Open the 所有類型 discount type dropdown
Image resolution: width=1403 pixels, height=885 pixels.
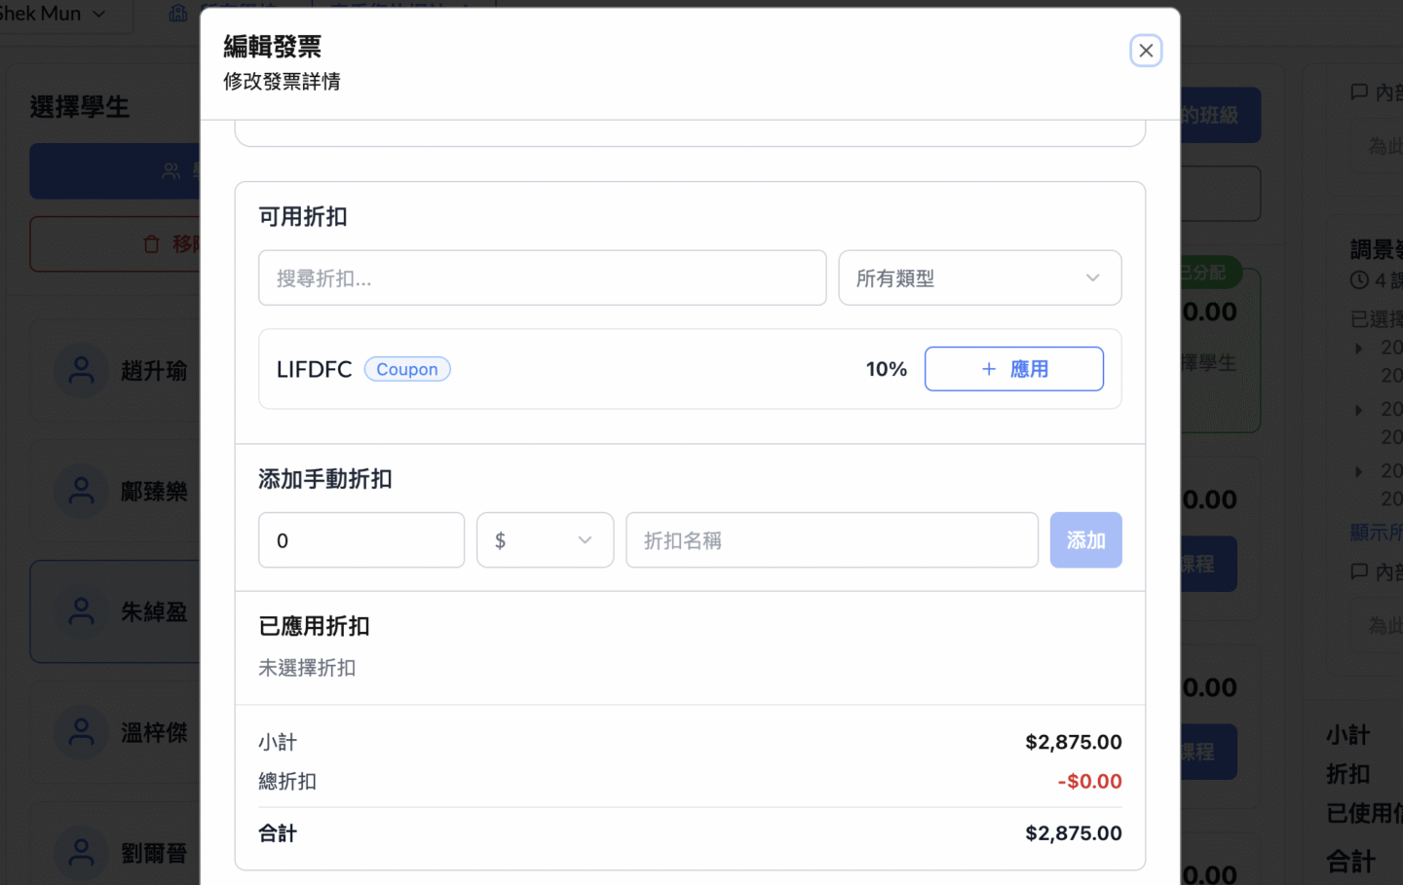click(x=979, y=278)
